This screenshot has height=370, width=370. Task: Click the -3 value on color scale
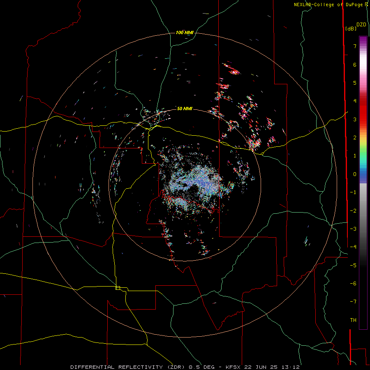coord(353,229)
